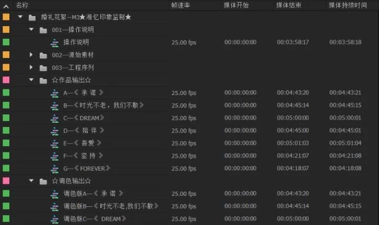Viewport: 379px width, 225px height.
Task: Click 25.00 fps of D---《陪伴》 row
Action: [184, 131]
